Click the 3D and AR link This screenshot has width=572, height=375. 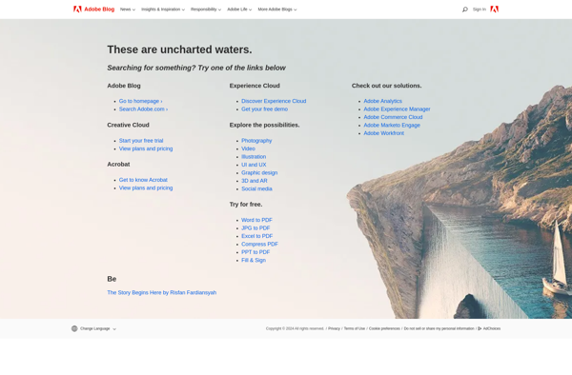coord(255,181)
